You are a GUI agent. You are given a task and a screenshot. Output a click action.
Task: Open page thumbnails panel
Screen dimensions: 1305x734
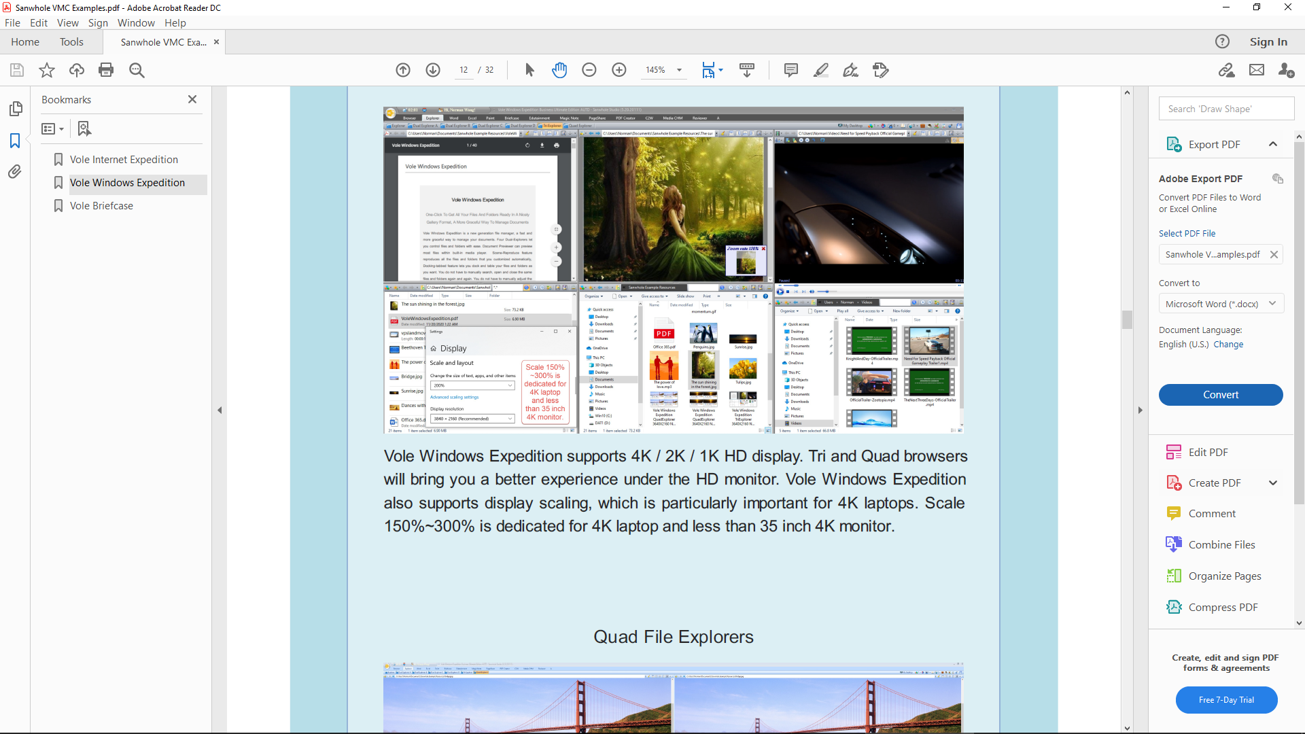tap(16, 109)
